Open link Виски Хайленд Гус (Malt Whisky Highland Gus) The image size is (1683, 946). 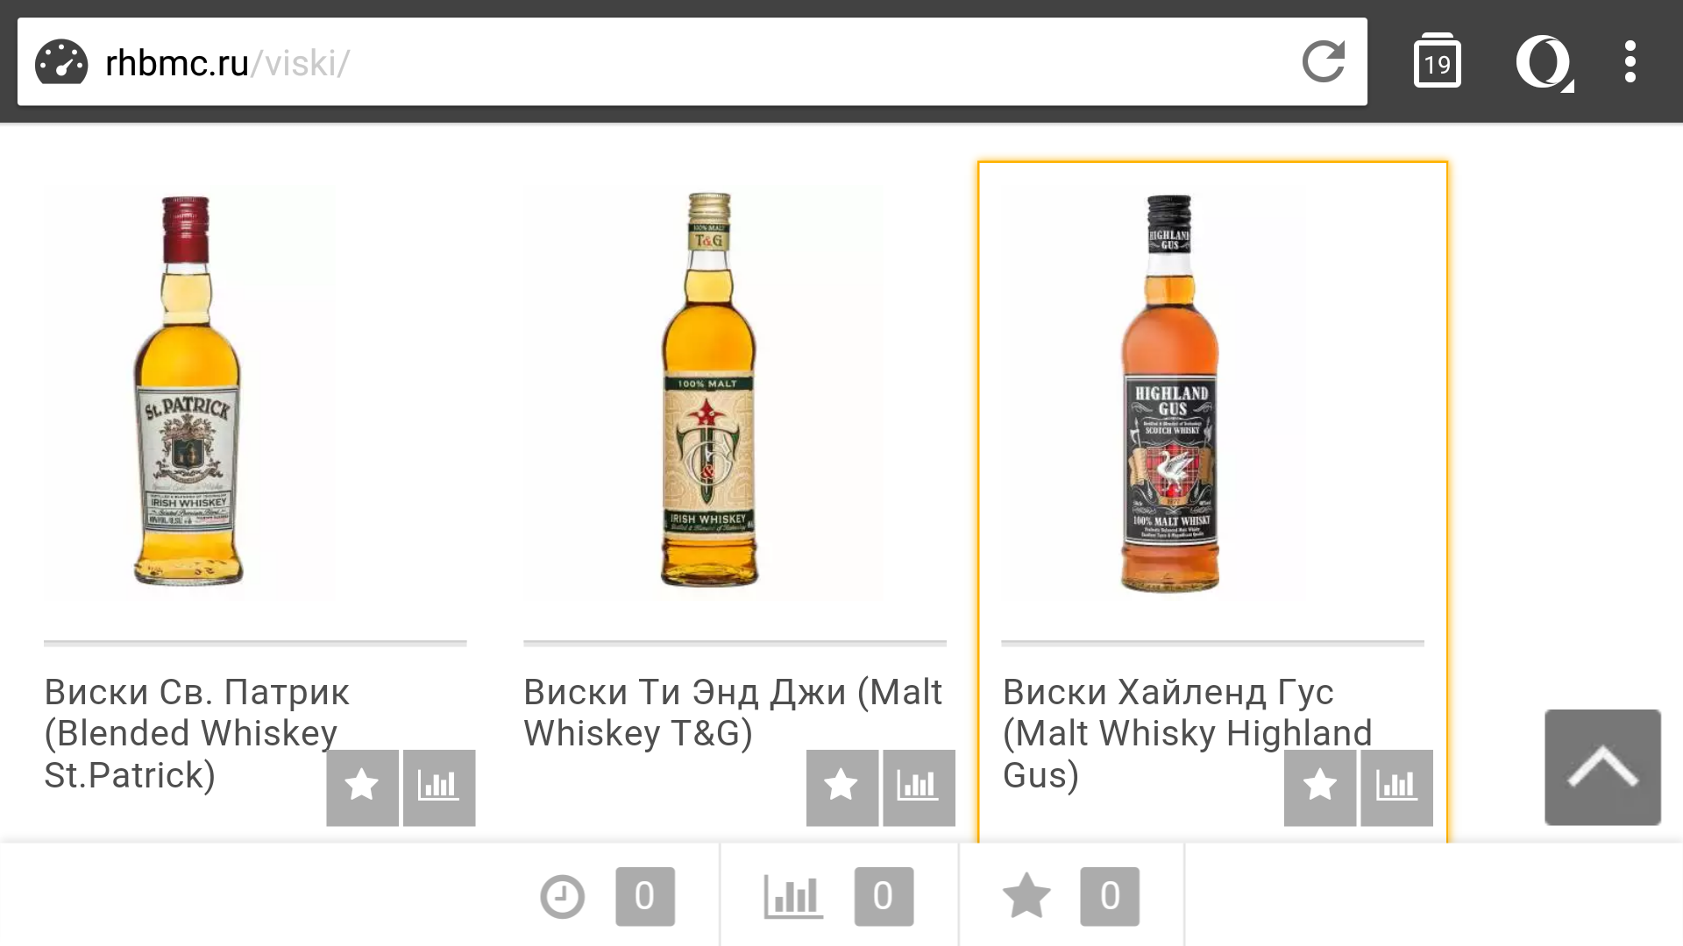[1187, 733]
